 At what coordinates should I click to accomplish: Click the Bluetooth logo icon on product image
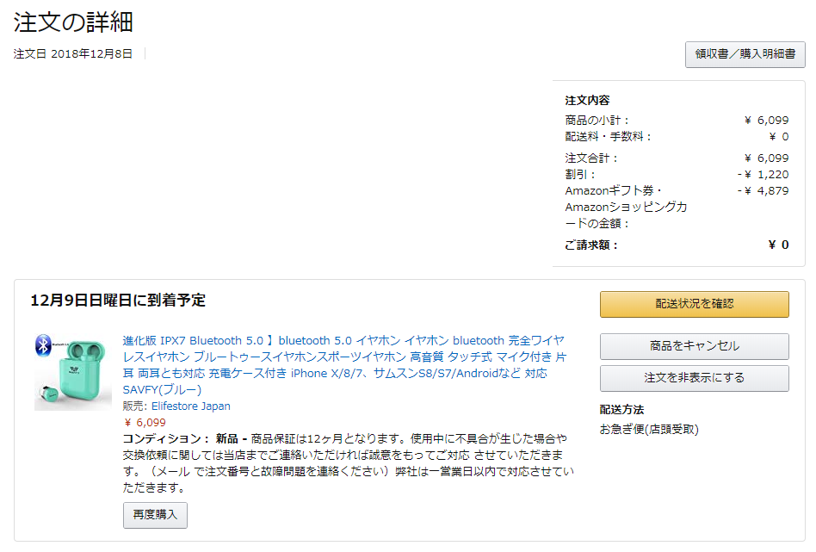[x=43, y=344]
